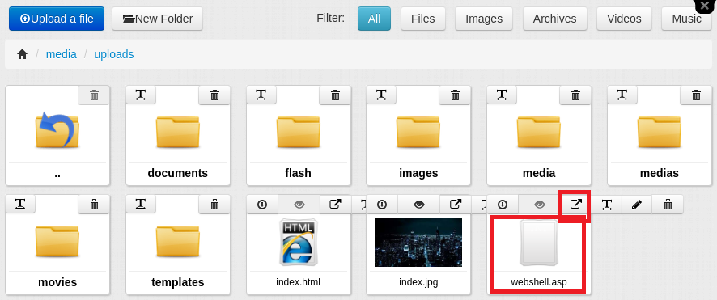Create a New Folder
Image resolution: width=717 pixels, height=300 pixels.
click(x=157, y=19)
